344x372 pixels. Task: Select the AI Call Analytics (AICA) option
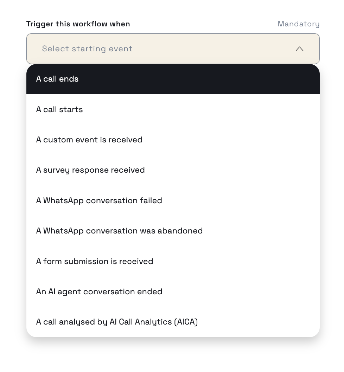tap(173, 322)
